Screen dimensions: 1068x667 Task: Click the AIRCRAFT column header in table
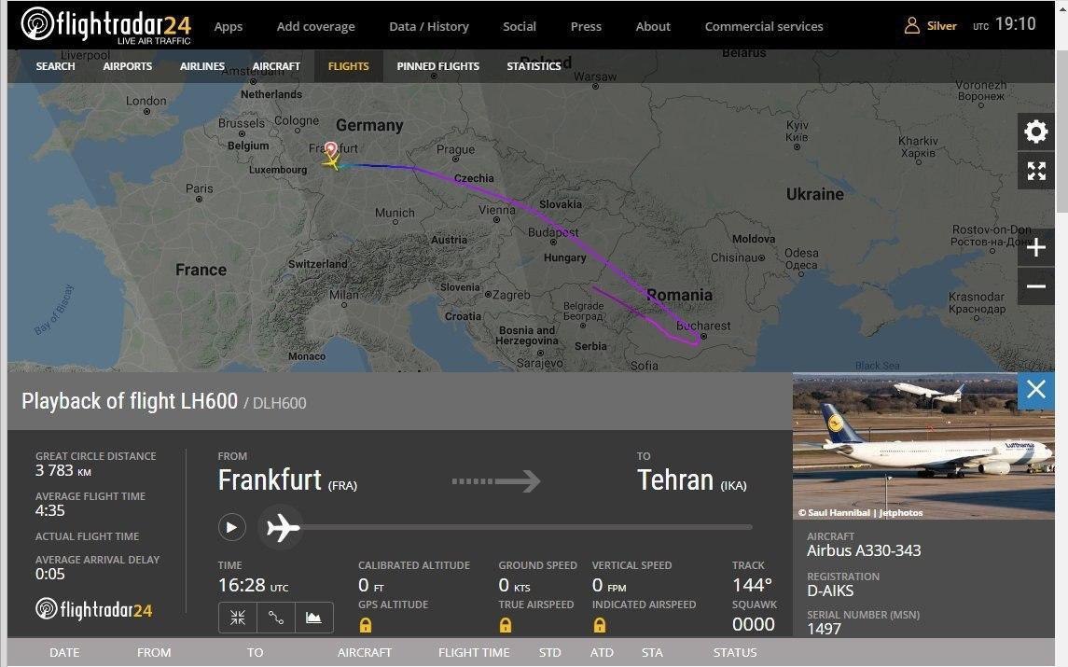coord(365,653)
